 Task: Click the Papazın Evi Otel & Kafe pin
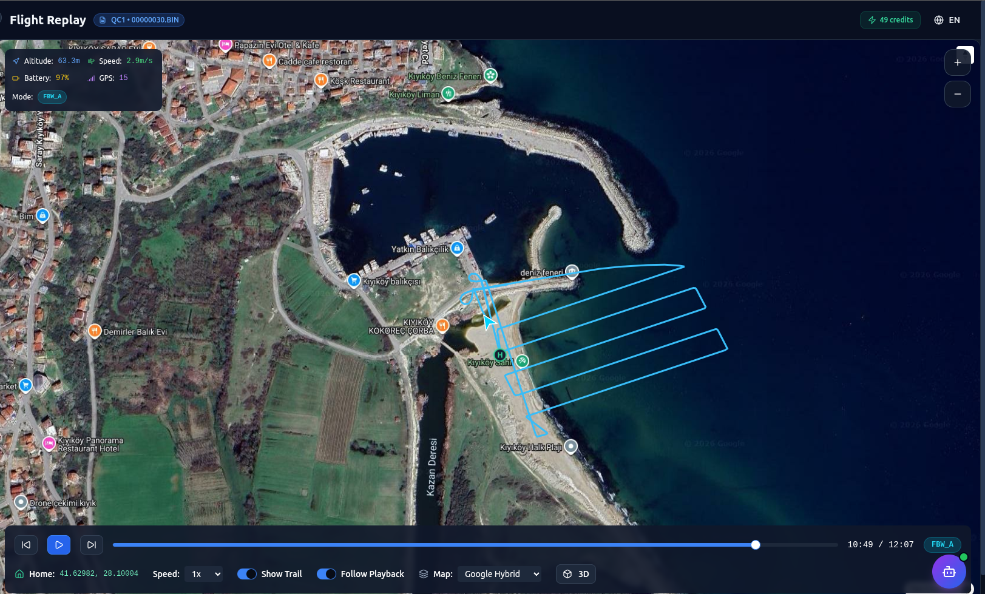[225, 45]
